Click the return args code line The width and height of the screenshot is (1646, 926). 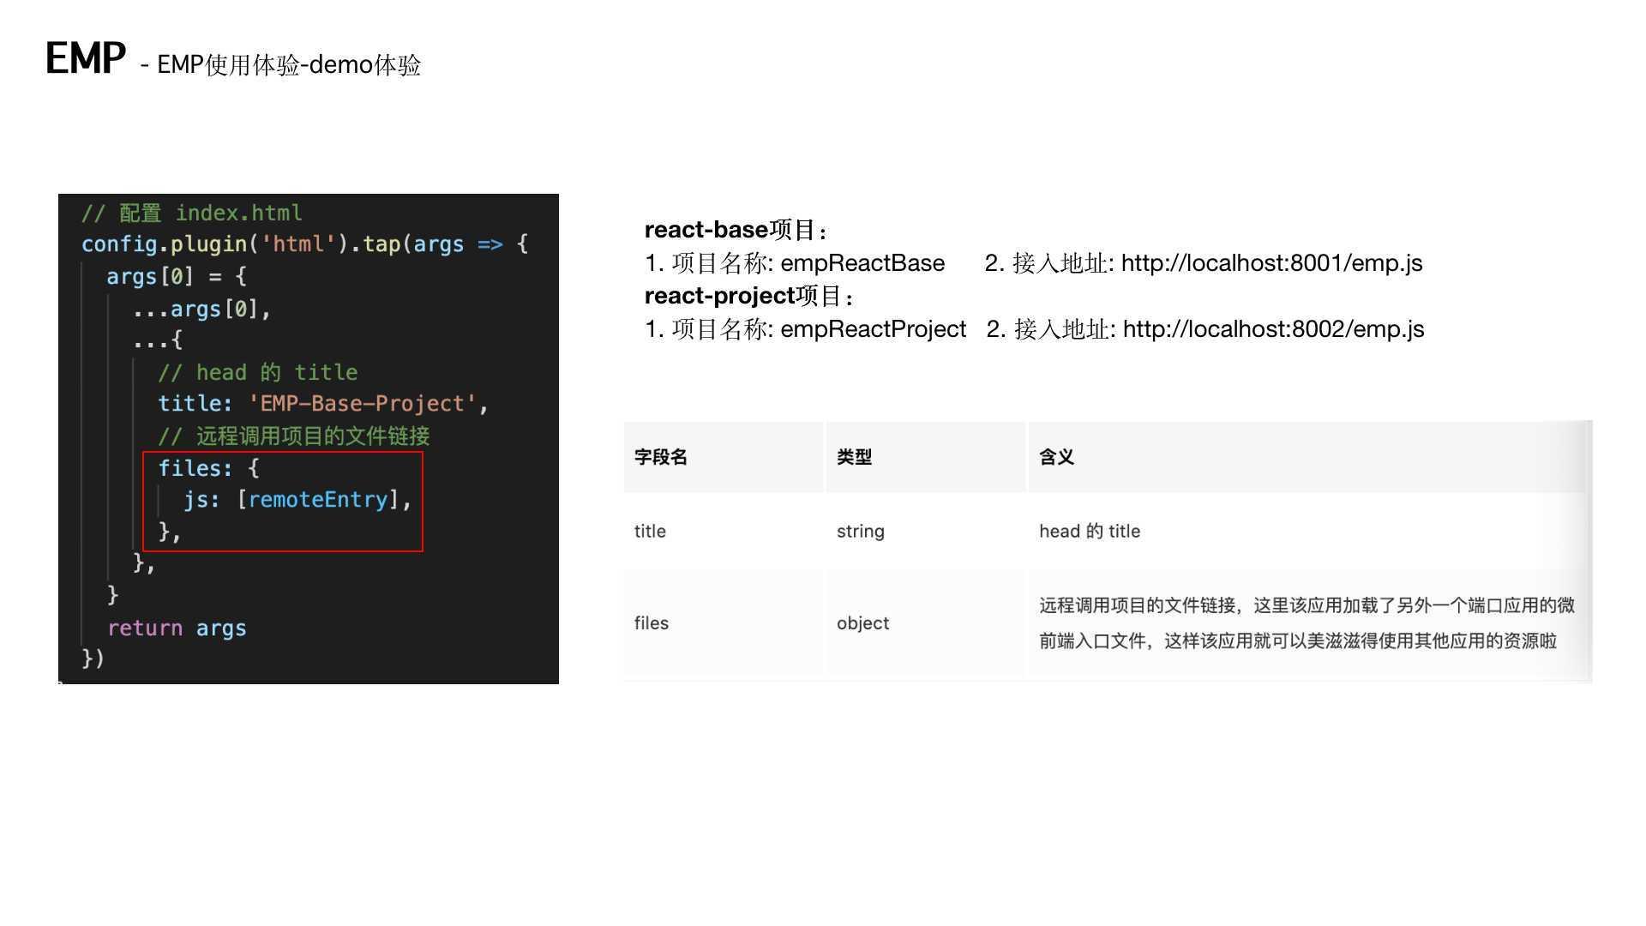click(x=177, y=628)
